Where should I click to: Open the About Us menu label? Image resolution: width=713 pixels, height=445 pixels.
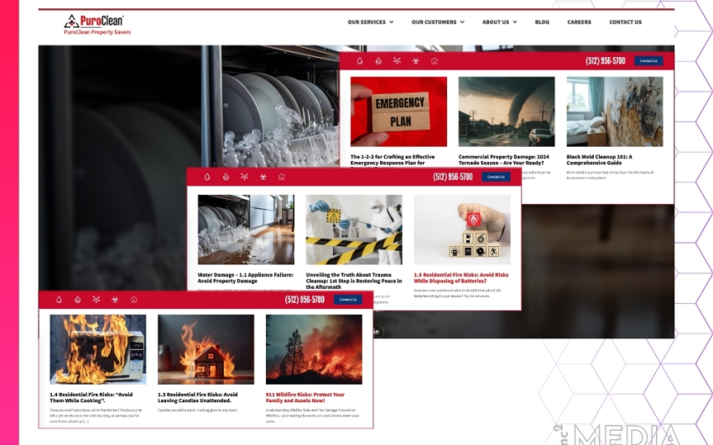[496, 22]
